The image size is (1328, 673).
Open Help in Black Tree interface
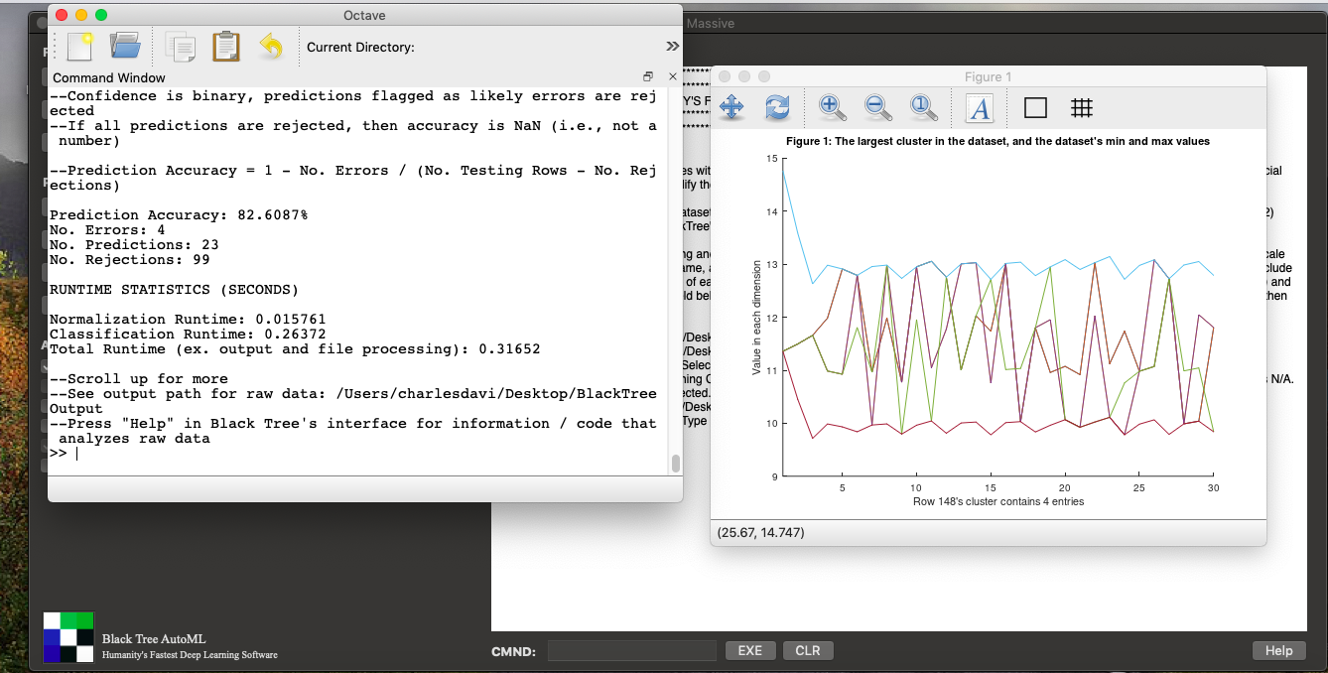pyautogui.click(x=1278, y=651)
